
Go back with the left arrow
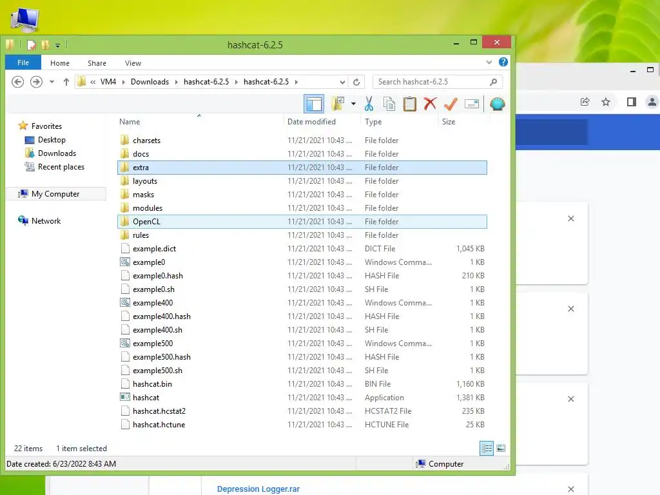tap(17, 82)
